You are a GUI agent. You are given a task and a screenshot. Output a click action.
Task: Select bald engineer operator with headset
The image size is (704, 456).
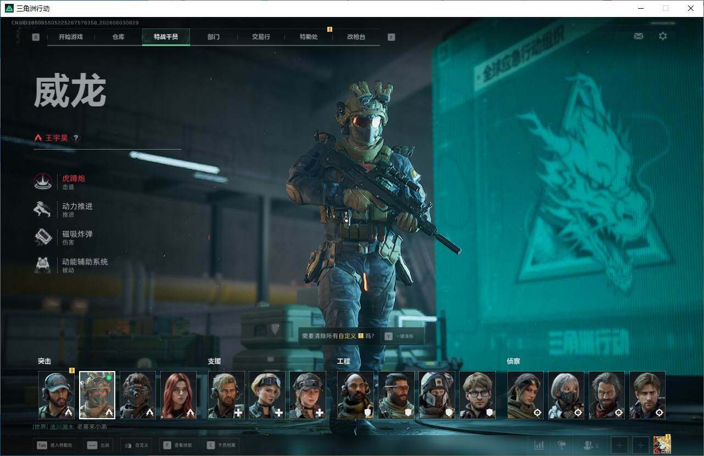point(355,395)
